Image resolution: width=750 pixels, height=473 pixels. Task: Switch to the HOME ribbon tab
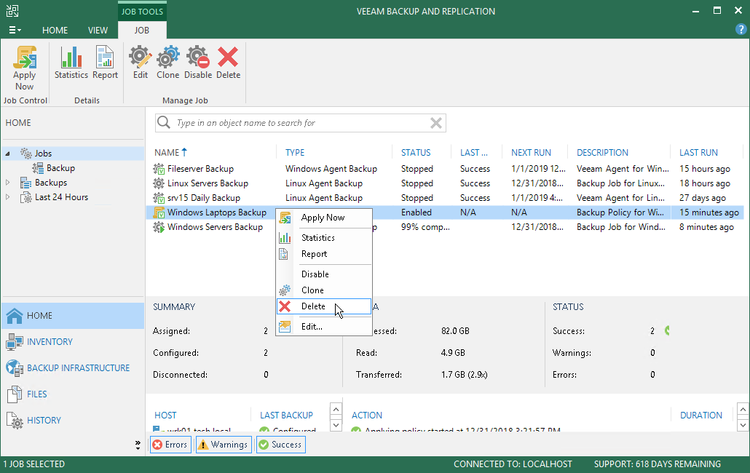(55, 30)
